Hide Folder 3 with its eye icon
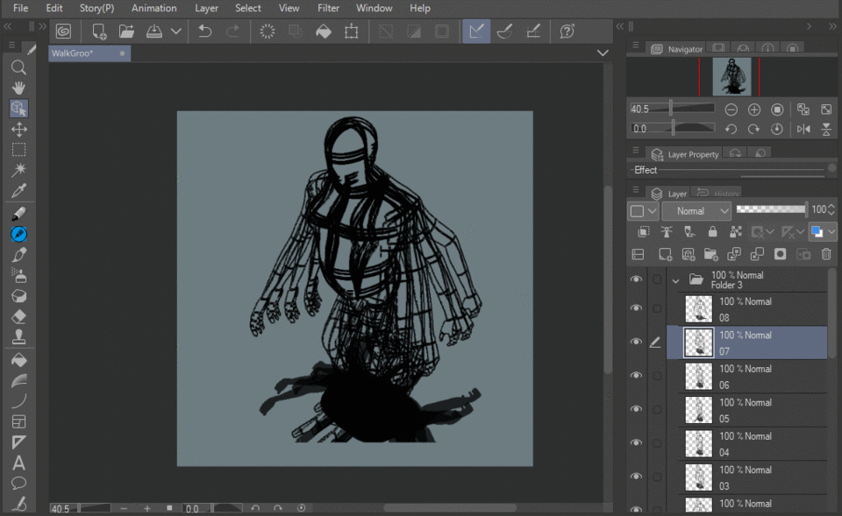842x516 pixels. click(x=637, y=279)
